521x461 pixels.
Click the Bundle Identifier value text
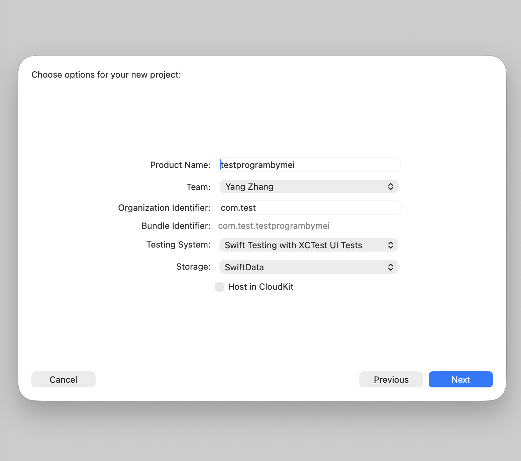[x=274, y=226]
